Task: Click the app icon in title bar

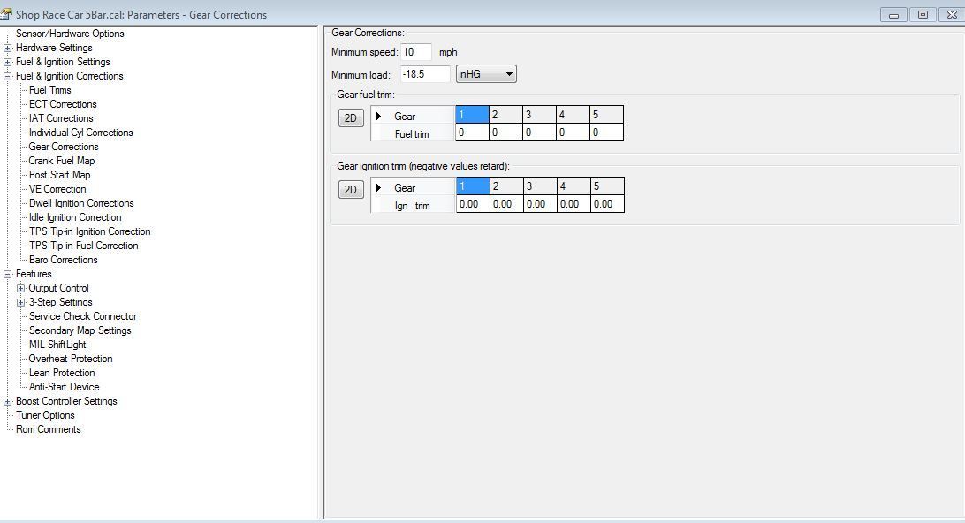Action: pos(7,14)
